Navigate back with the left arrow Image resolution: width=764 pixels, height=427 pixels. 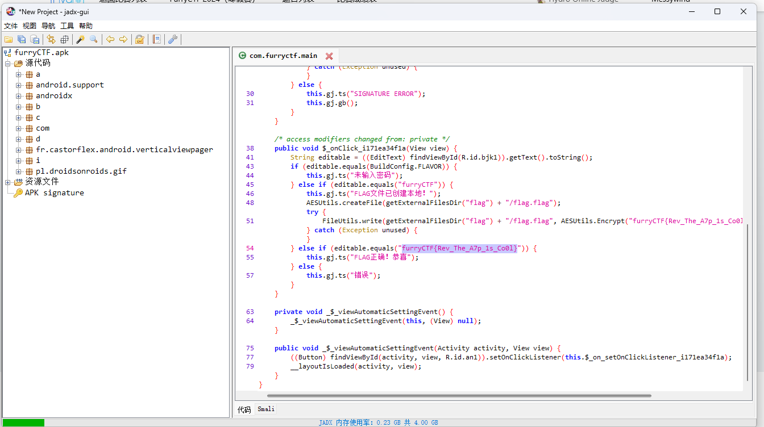(x=110, y=39)
